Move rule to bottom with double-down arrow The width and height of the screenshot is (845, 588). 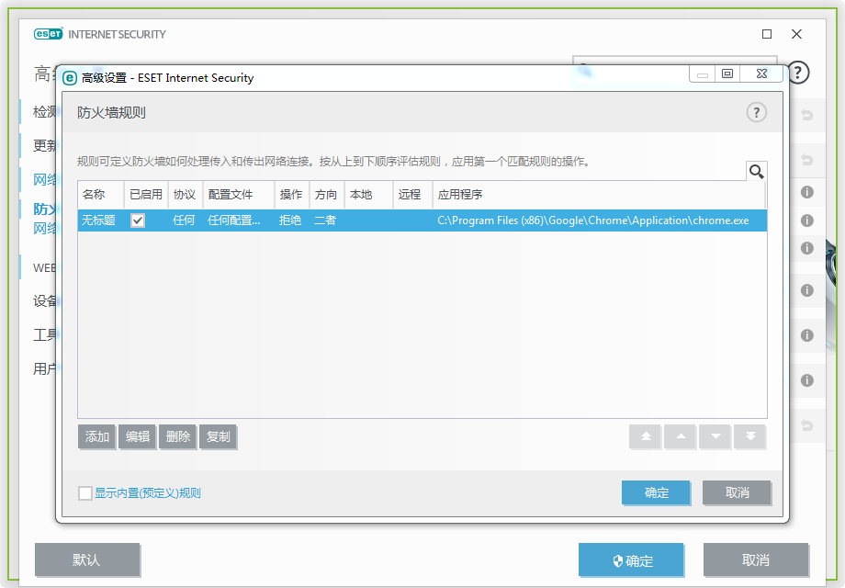(749, 436)
